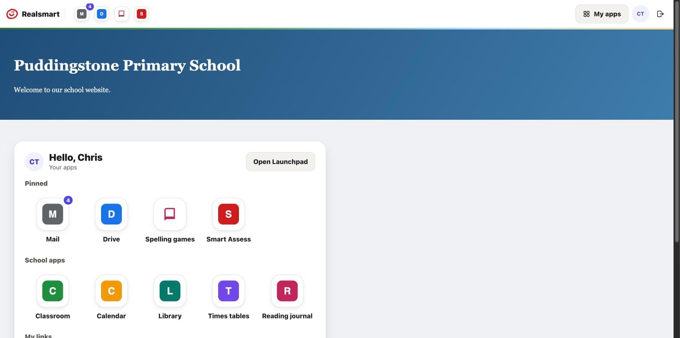The height and width of the screenshot is (338, 680).
Task: Click the page's vertical scrollbar
Action: [x=677, y=121]
